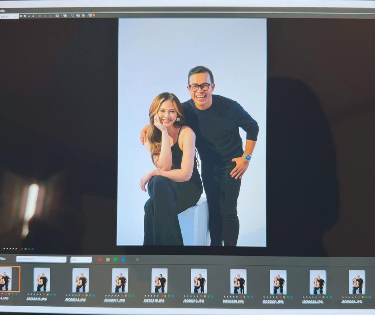Select the JSC08222.JPG thumbnail
The height and width of the screenshot is (315, 375).
point(318,282)
